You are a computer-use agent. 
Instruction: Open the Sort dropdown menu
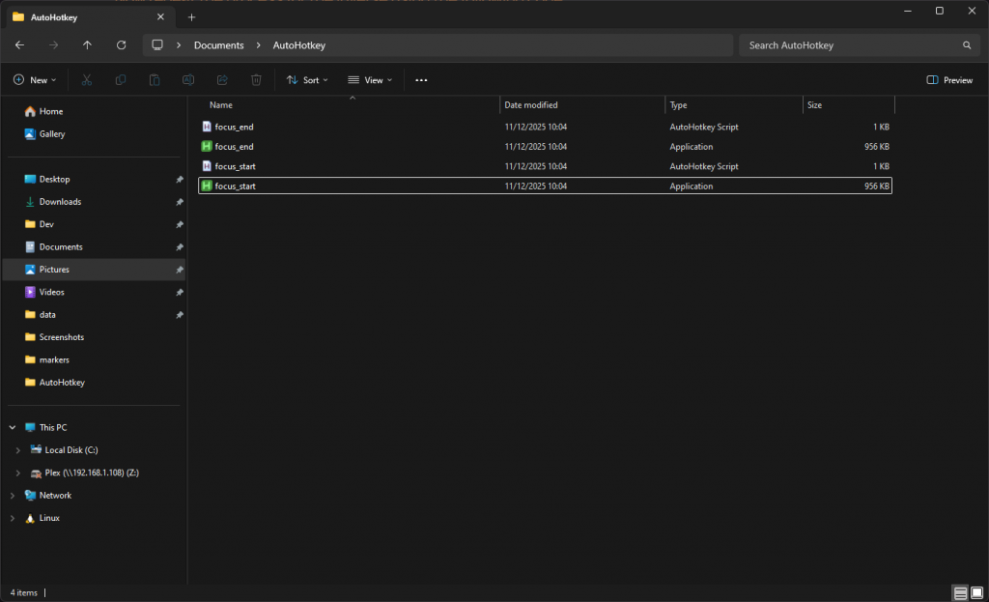point(307,80)
